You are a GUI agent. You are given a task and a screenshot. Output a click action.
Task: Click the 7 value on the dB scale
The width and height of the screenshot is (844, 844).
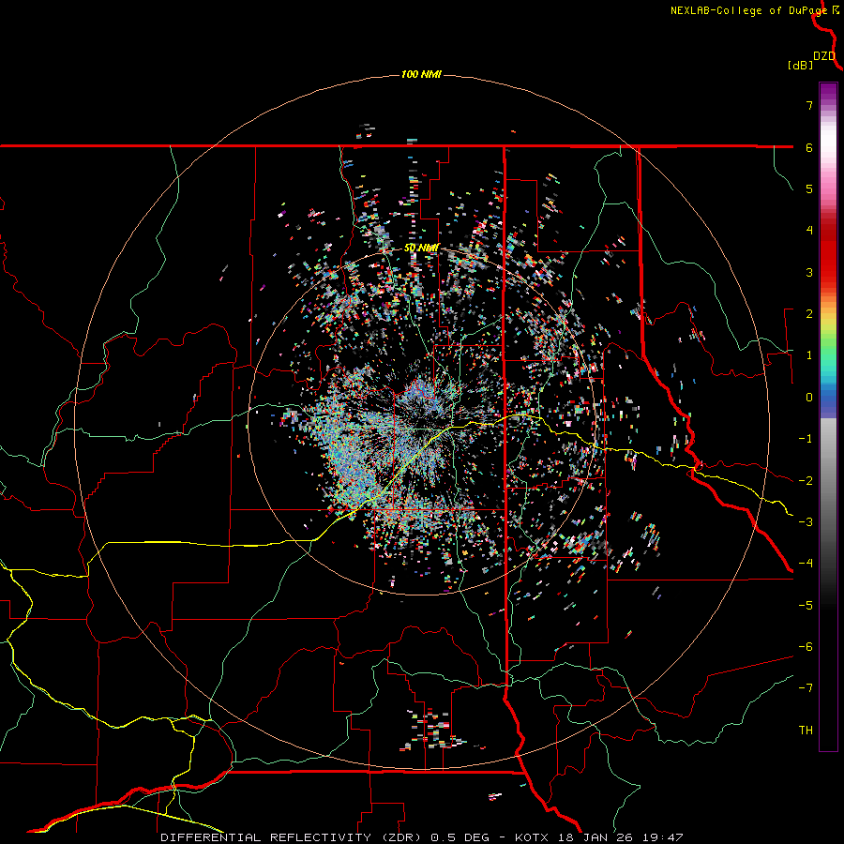coord(809,105)
